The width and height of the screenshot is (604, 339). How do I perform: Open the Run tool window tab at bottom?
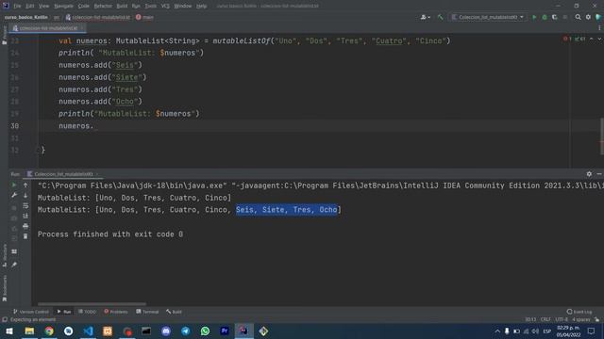click(x=64, y=312)
